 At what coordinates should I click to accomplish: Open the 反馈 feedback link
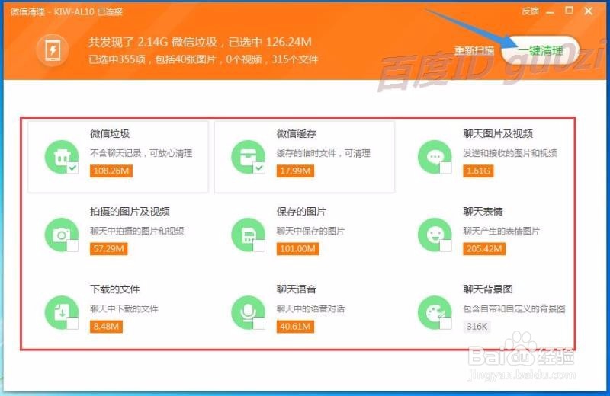tap(530, 11)
